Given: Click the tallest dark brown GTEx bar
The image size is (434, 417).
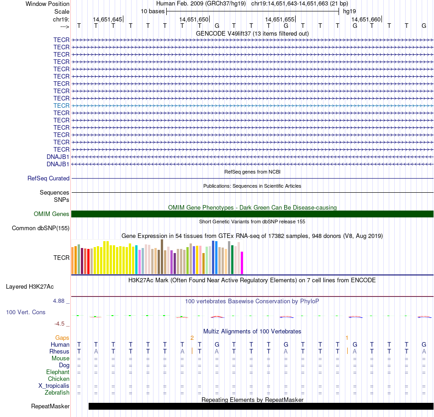Looking at the screenshot, I should (162, 257).
